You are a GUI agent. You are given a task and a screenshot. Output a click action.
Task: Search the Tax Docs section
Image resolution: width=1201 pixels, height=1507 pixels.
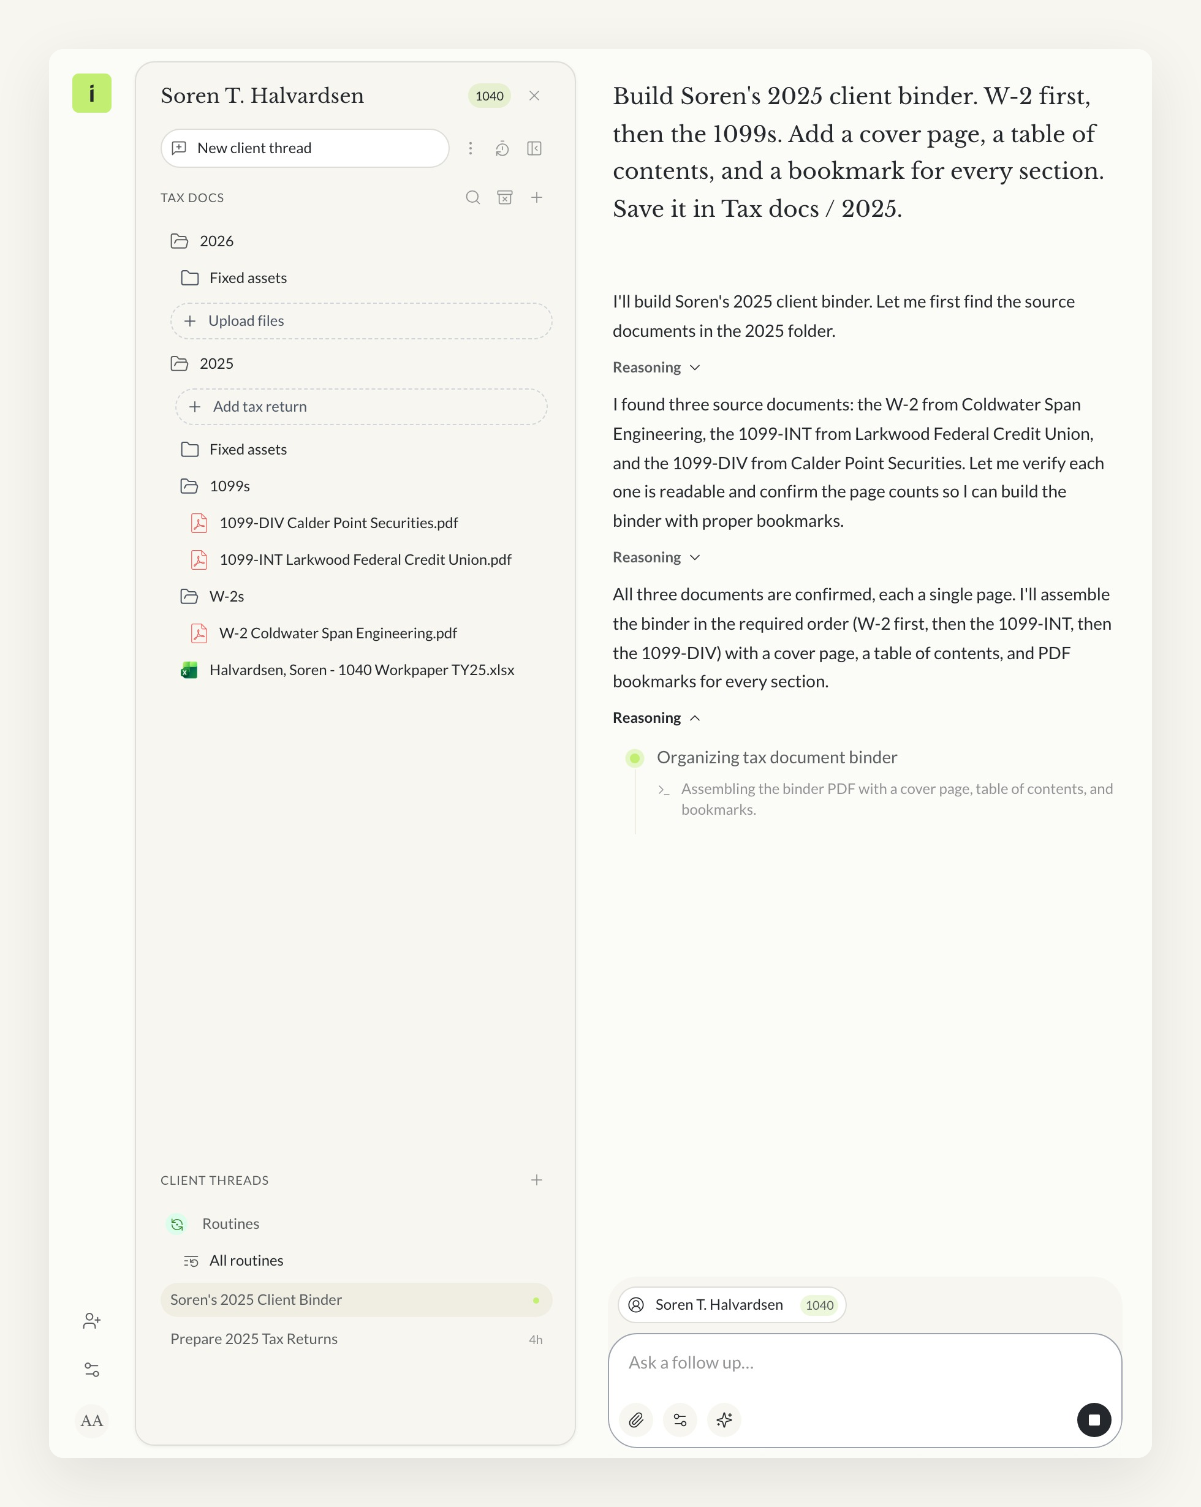tap(473, 198)
